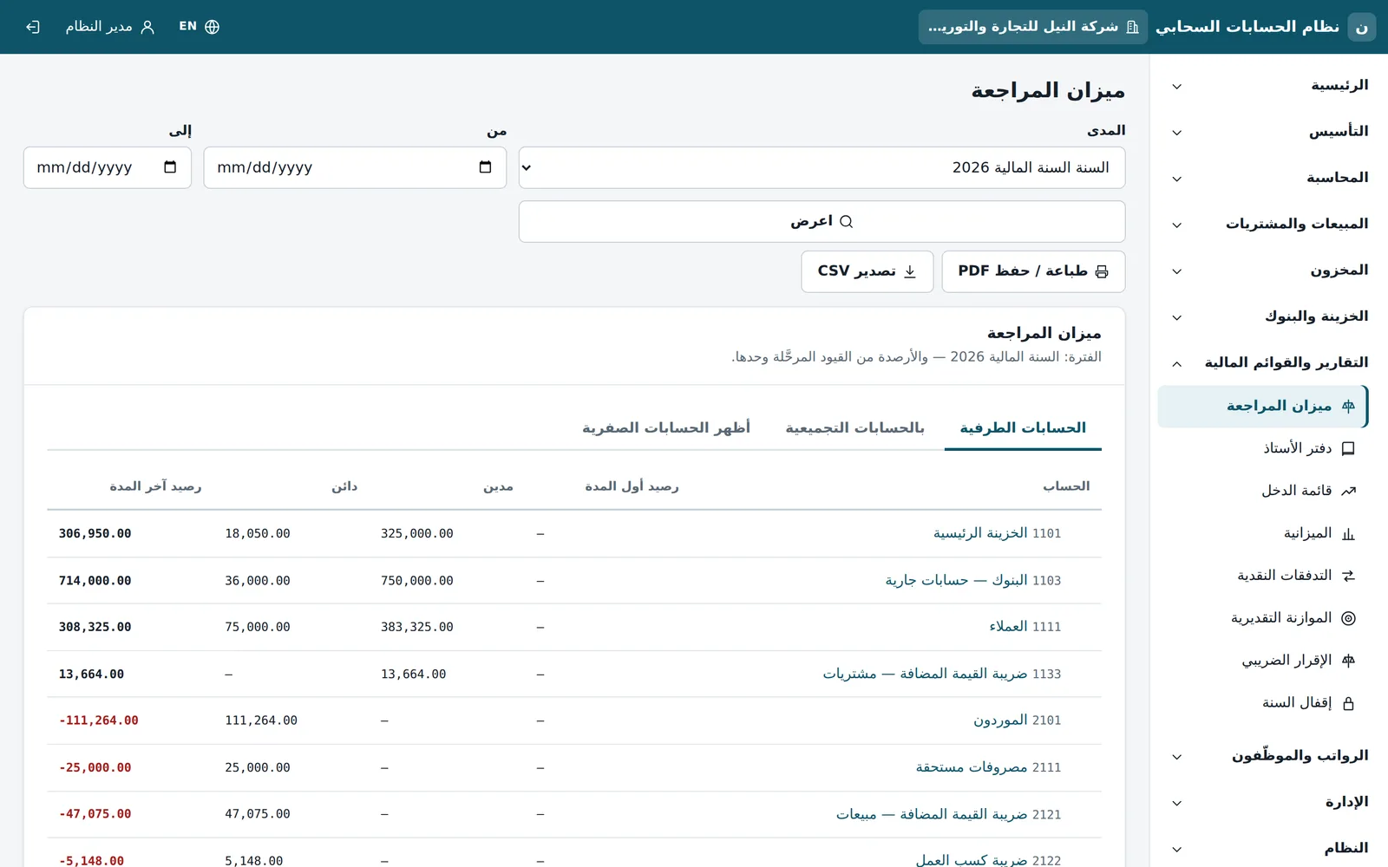Click the target icon beside الموازنة التقديرية
The height and width of the screenshot is (867, 1388).
[1348, 618]
